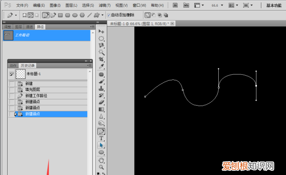Toggle the auto add/delete checkbox
This screenshot has width=286, height=175.
tap(109, 15)
